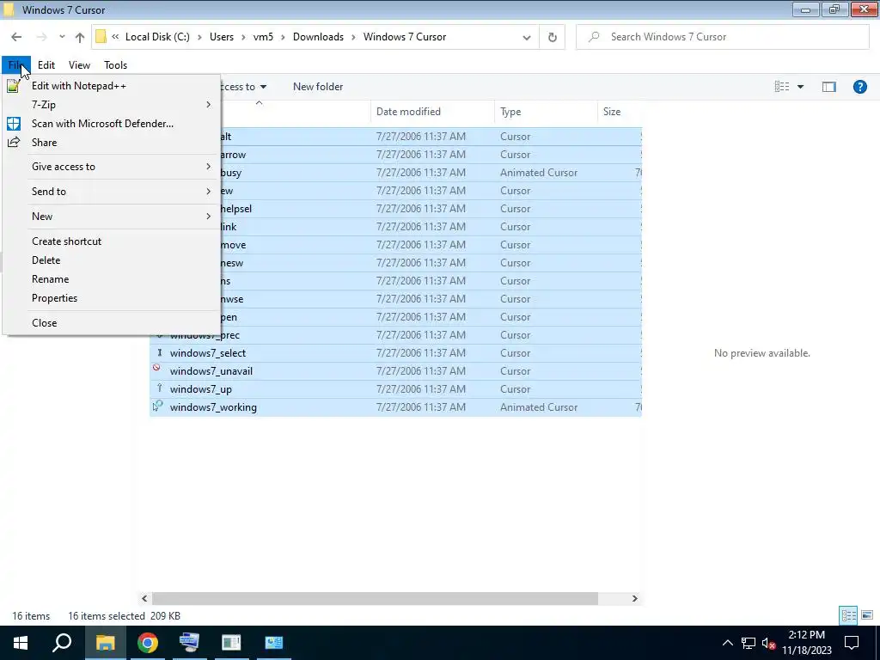
Task: Click the Microsoft Defender shield icon
Action: click(14, 124)
